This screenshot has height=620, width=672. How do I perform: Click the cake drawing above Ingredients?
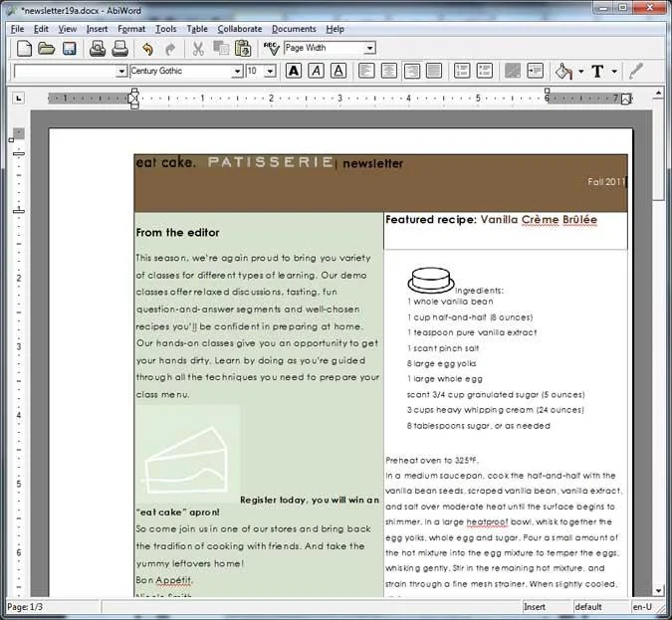[431, 280]
